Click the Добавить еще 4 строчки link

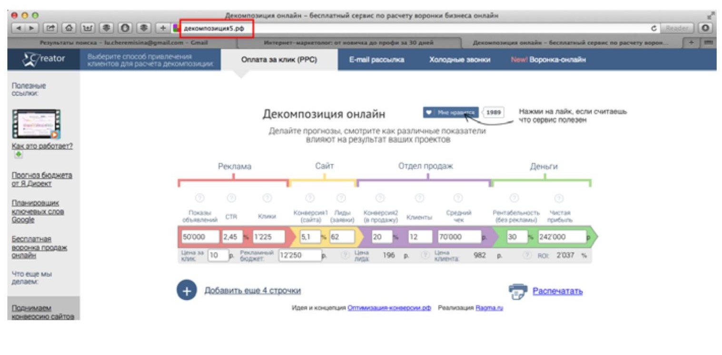(252, 291)
